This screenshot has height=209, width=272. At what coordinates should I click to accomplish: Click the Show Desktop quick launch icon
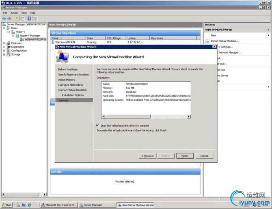point(24,205)
